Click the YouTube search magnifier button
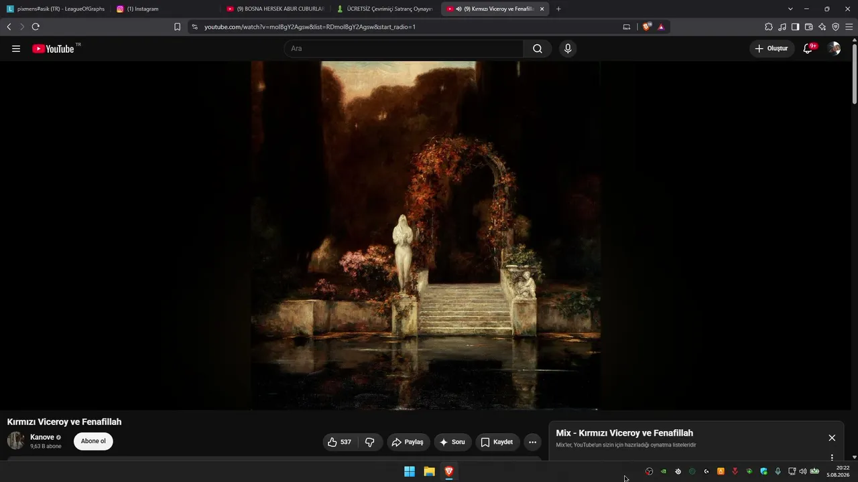This screenshot has height=482, width=858. click(538, 48)
